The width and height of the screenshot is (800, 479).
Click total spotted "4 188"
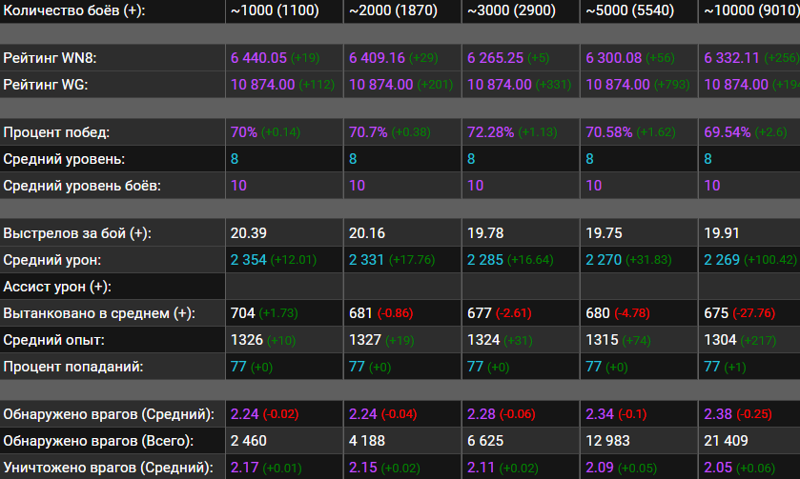coord(367,440)
